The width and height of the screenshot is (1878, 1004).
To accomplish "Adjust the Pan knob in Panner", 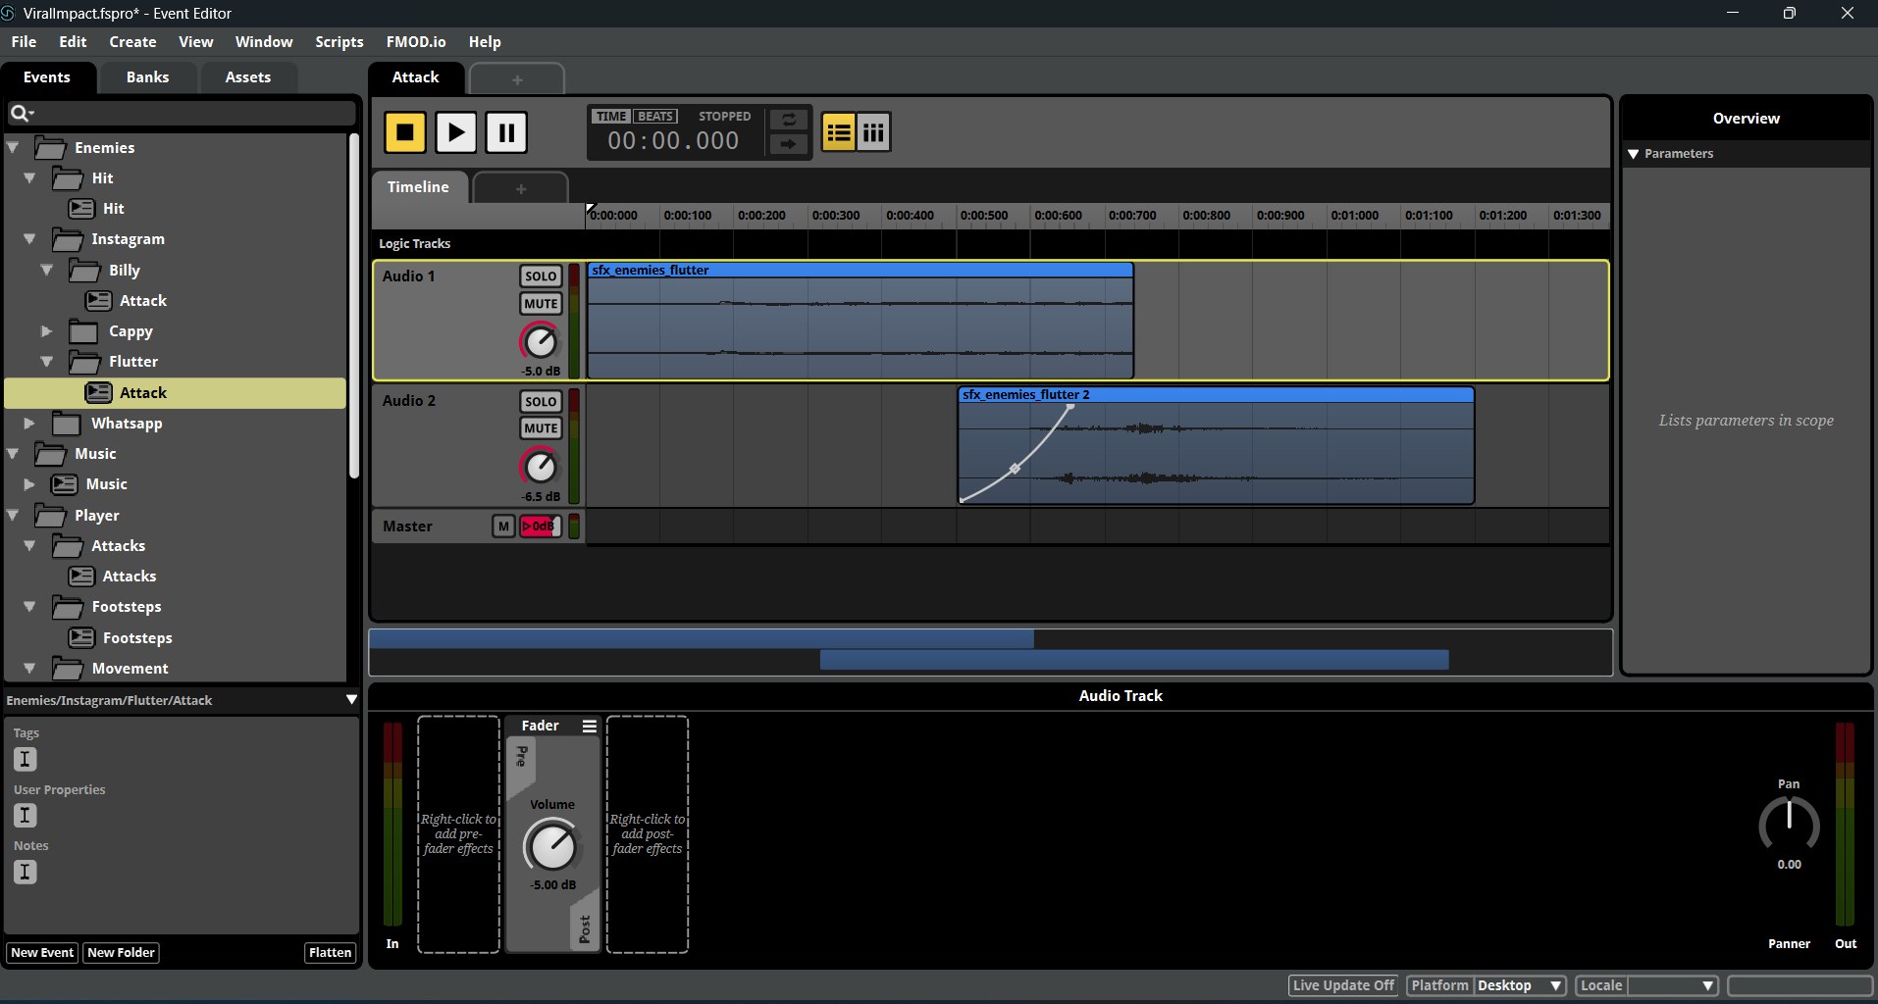I will pyautogui.click(x=1789, y=826).
